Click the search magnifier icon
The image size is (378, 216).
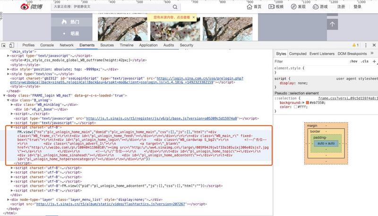pyautogui.click(x=175, y=7)
